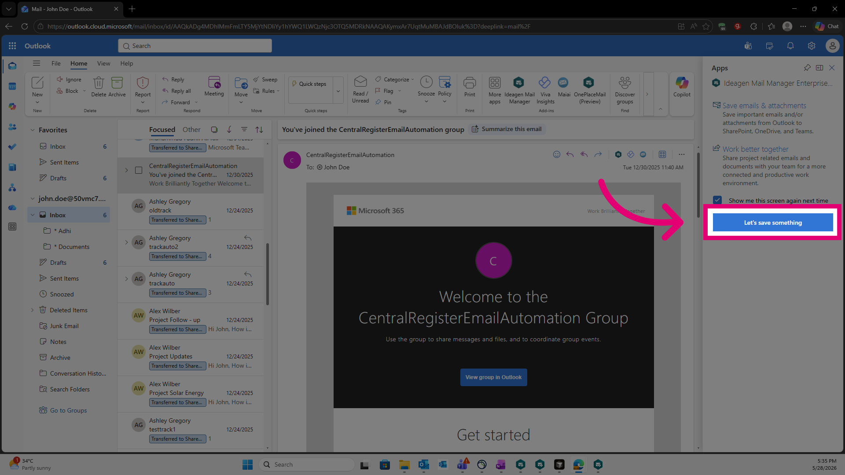Expand the Quick steps gallery dropdown
The height and width of the screenshot is (475, 845).
tap(338, 91)
